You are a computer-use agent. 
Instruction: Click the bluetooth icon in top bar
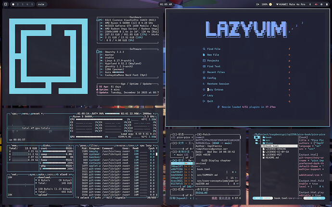click(x=310, y=4)
